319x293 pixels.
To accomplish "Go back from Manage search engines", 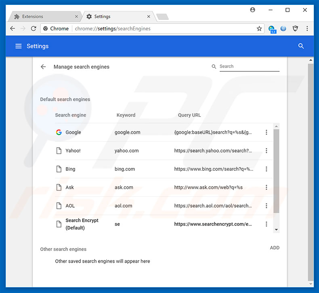I will [x=43, y=67].
